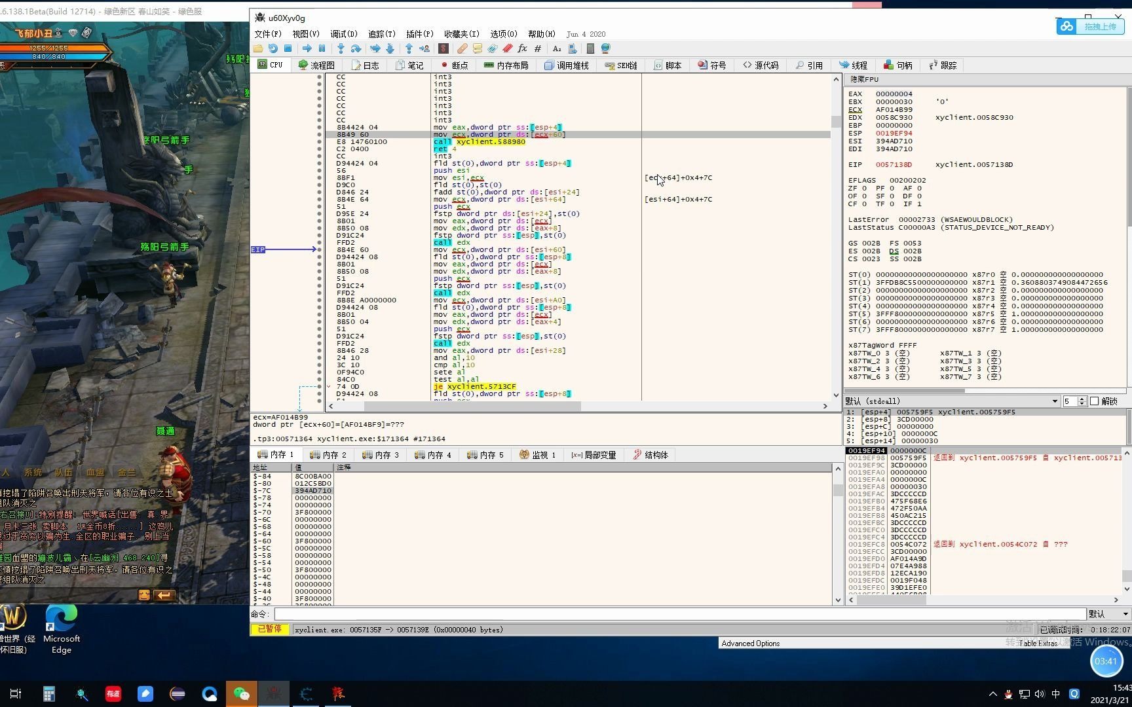This screenshot has height=707, width=1132.
Task: Select the 内存 2 dump tab
Action: tap(328, 455)
